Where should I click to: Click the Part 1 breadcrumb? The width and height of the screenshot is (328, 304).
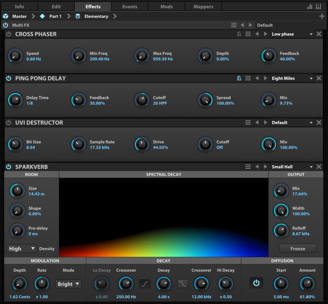(x=55, y=16)
